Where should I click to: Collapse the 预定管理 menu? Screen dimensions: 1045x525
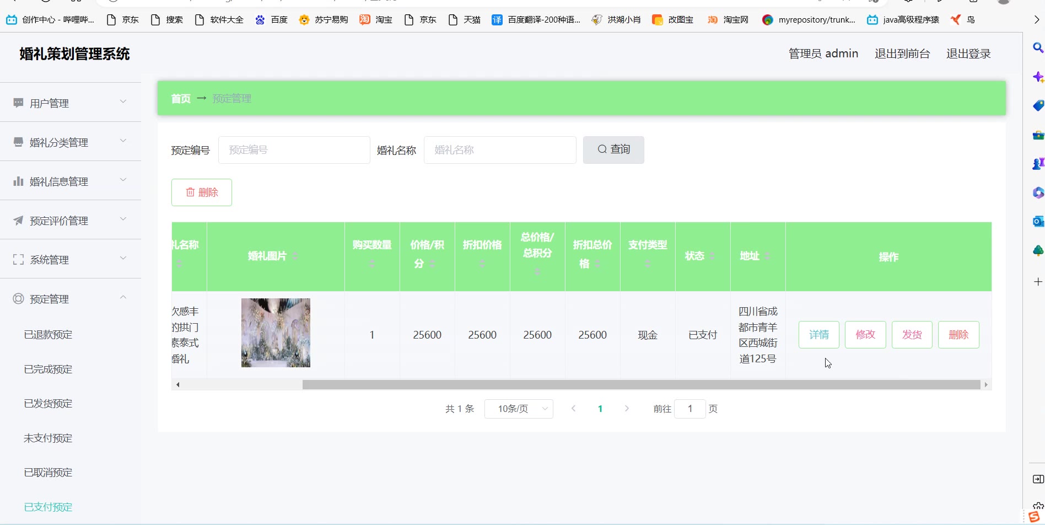tap(123, 297)
